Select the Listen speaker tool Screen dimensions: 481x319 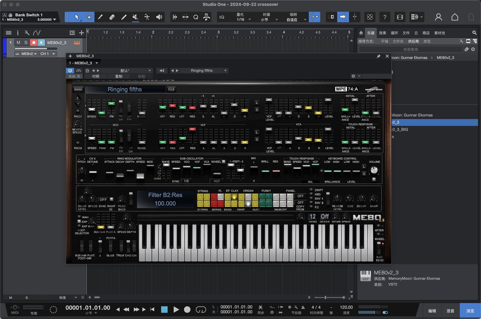(159, 17)
